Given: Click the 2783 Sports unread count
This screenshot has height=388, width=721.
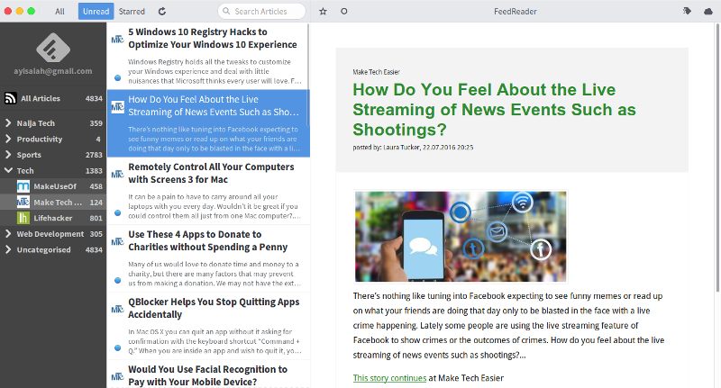Looking at the screenshot, I should point(94,155).
